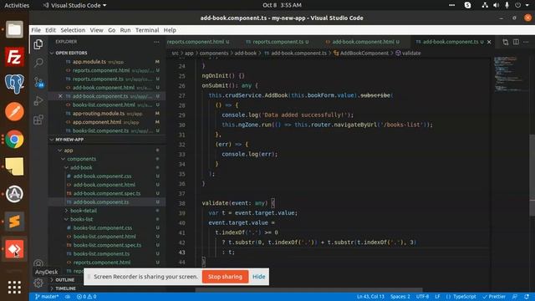Open the Search view in activity bar
The image size is (535, 301).
[x=38, y=63]
